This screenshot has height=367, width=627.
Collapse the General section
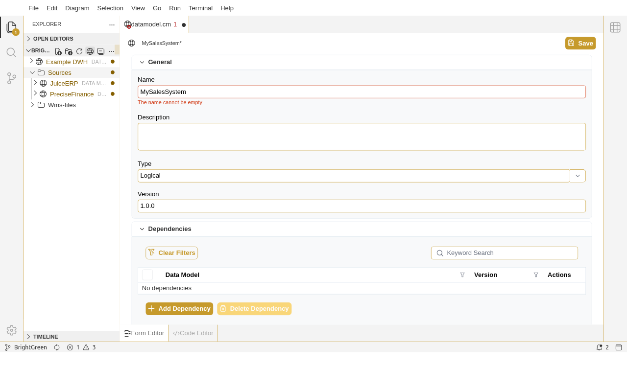(x=142, y=62)
